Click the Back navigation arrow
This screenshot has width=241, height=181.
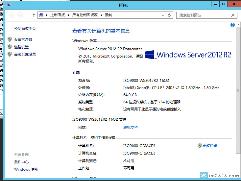tap(11, 15)
